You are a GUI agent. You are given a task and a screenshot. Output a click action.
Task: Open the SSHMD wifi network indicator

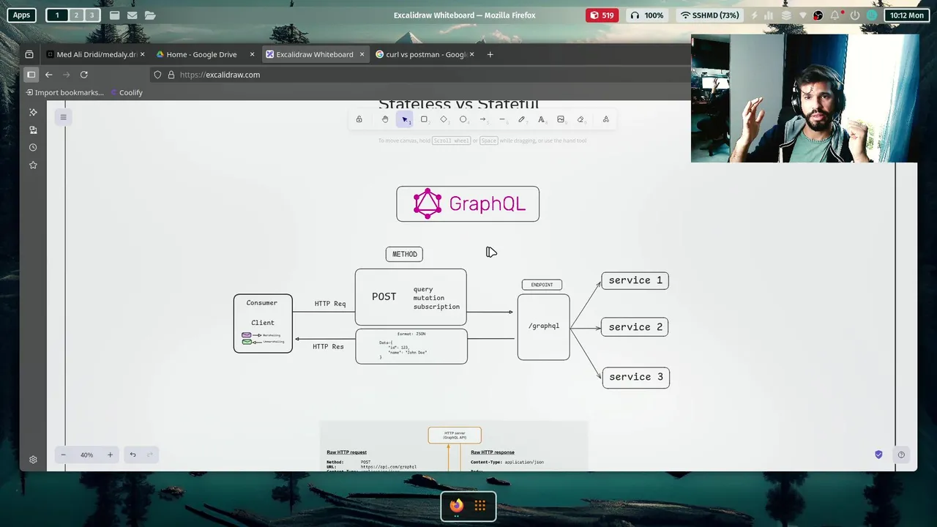(x=709, y=15)
